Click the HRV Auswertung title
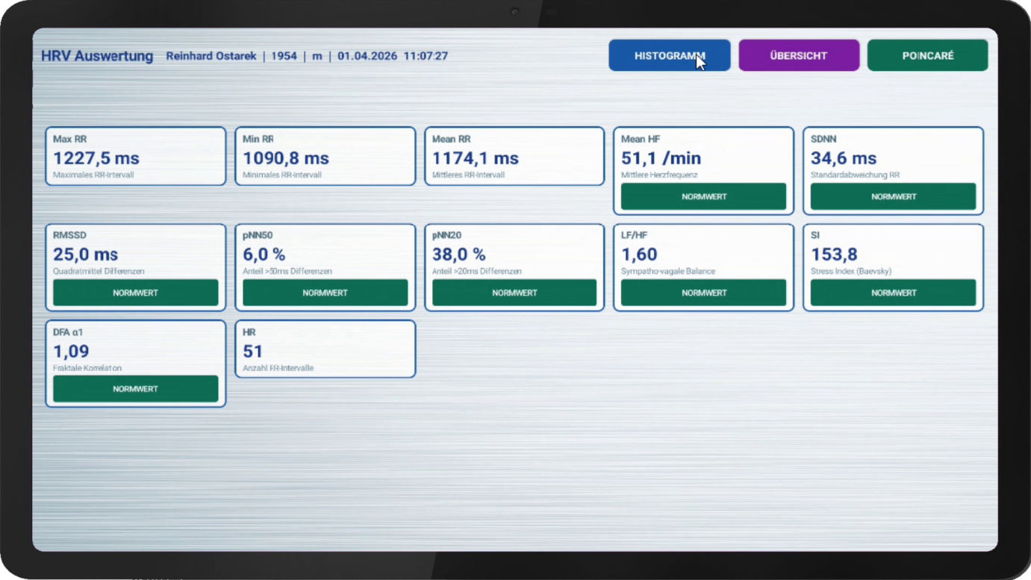Viewport: 1031px width, 580px height. click(97, 56)
